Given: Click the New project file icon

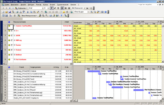Looking at the screenshot, I should click(x=3, y=12).
